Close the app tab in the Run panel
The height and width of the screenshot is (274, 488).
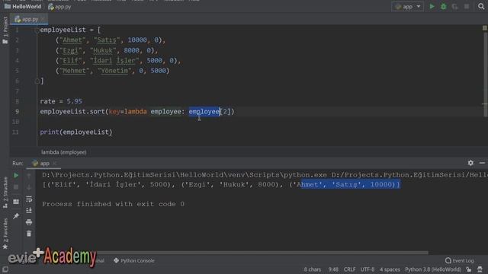click(55, 164)
